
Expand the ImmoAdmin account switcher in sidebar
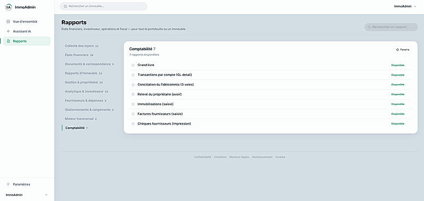26,195
